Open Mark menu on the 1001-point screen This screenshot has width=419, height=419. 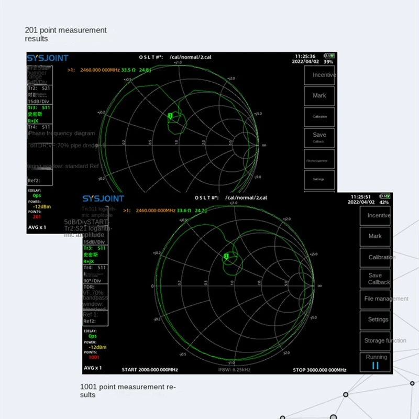375,237
